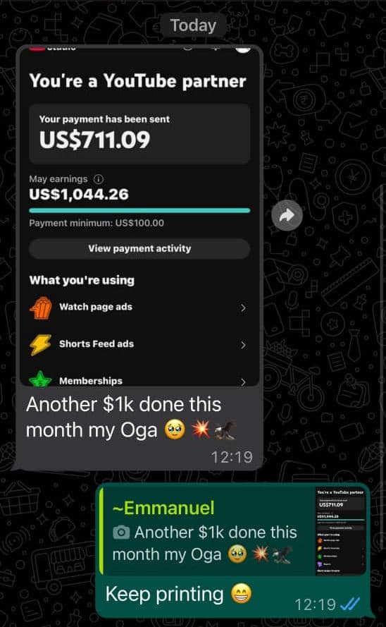Screen dimensions: 386x627
Task: Click the grinning emoji after Keep printing
Action: [242, 594]
